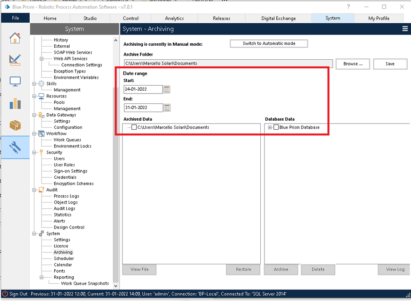Select Work Queues under Workflow
Image resolution: width=411 pixels, height=301 pixels.
pos(68,140)
